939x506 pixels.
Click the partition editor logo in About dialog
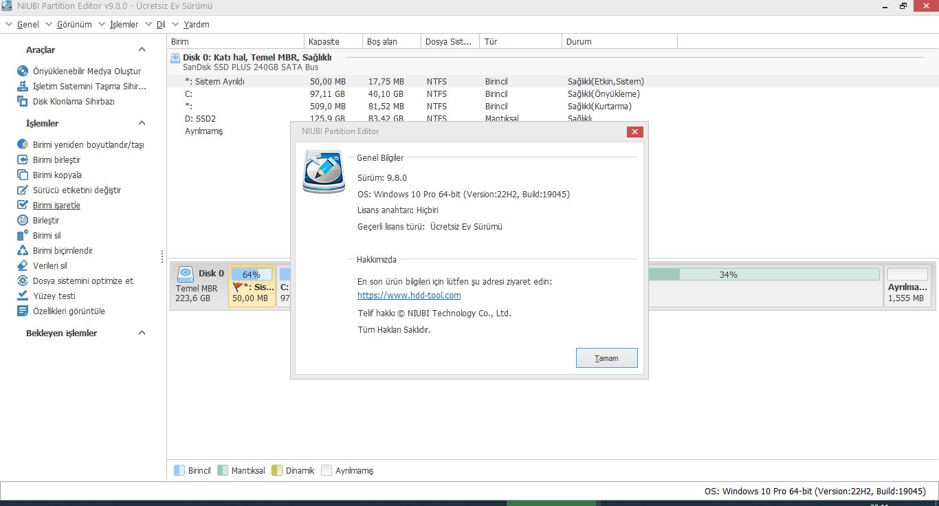click(324, 172)
